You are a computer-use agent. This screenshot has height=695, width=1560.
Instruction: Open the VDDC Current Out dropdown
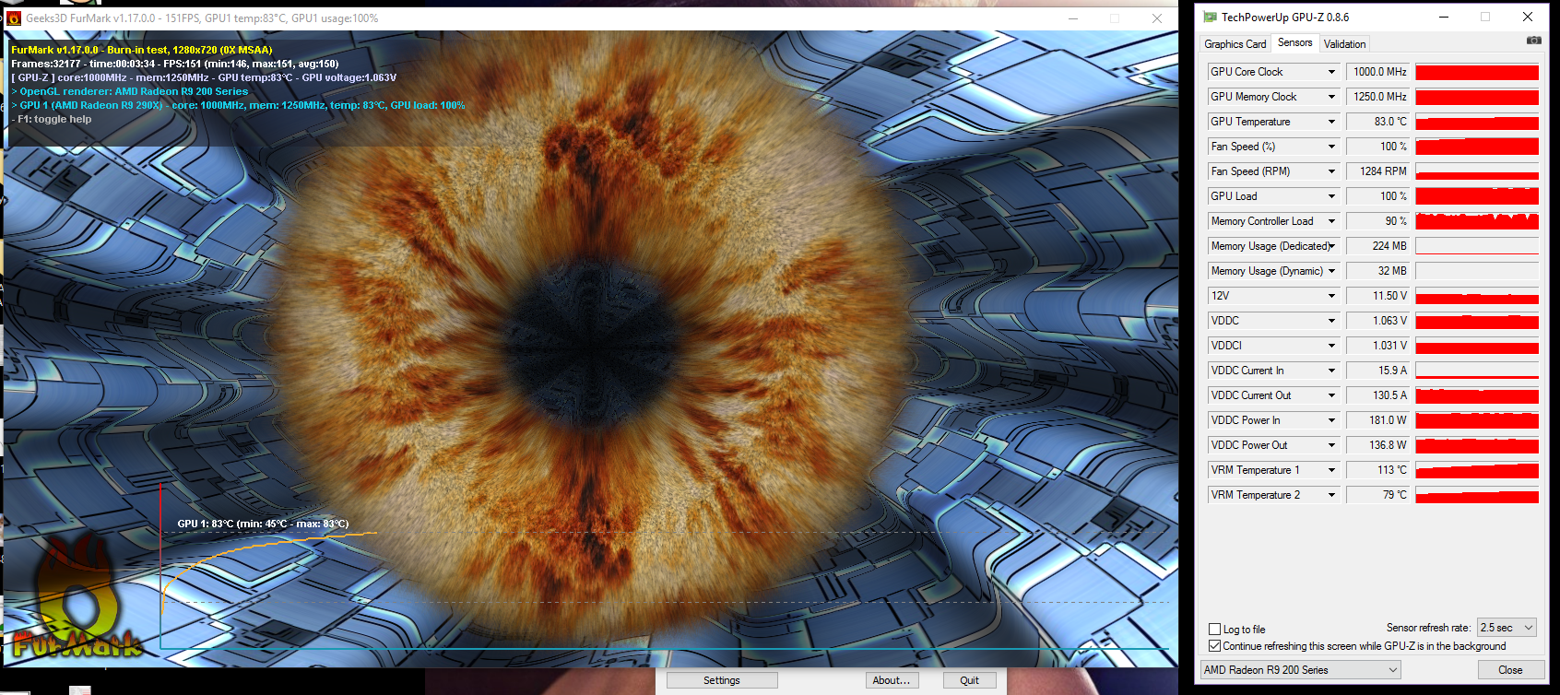point(1331,395)
